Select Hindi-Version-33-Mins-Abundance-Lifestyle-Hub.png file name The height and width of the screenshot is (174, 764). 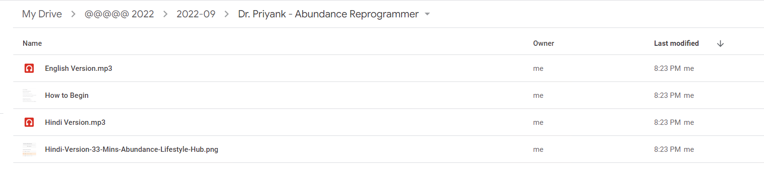pyautogui.click(x=132, y=149)
